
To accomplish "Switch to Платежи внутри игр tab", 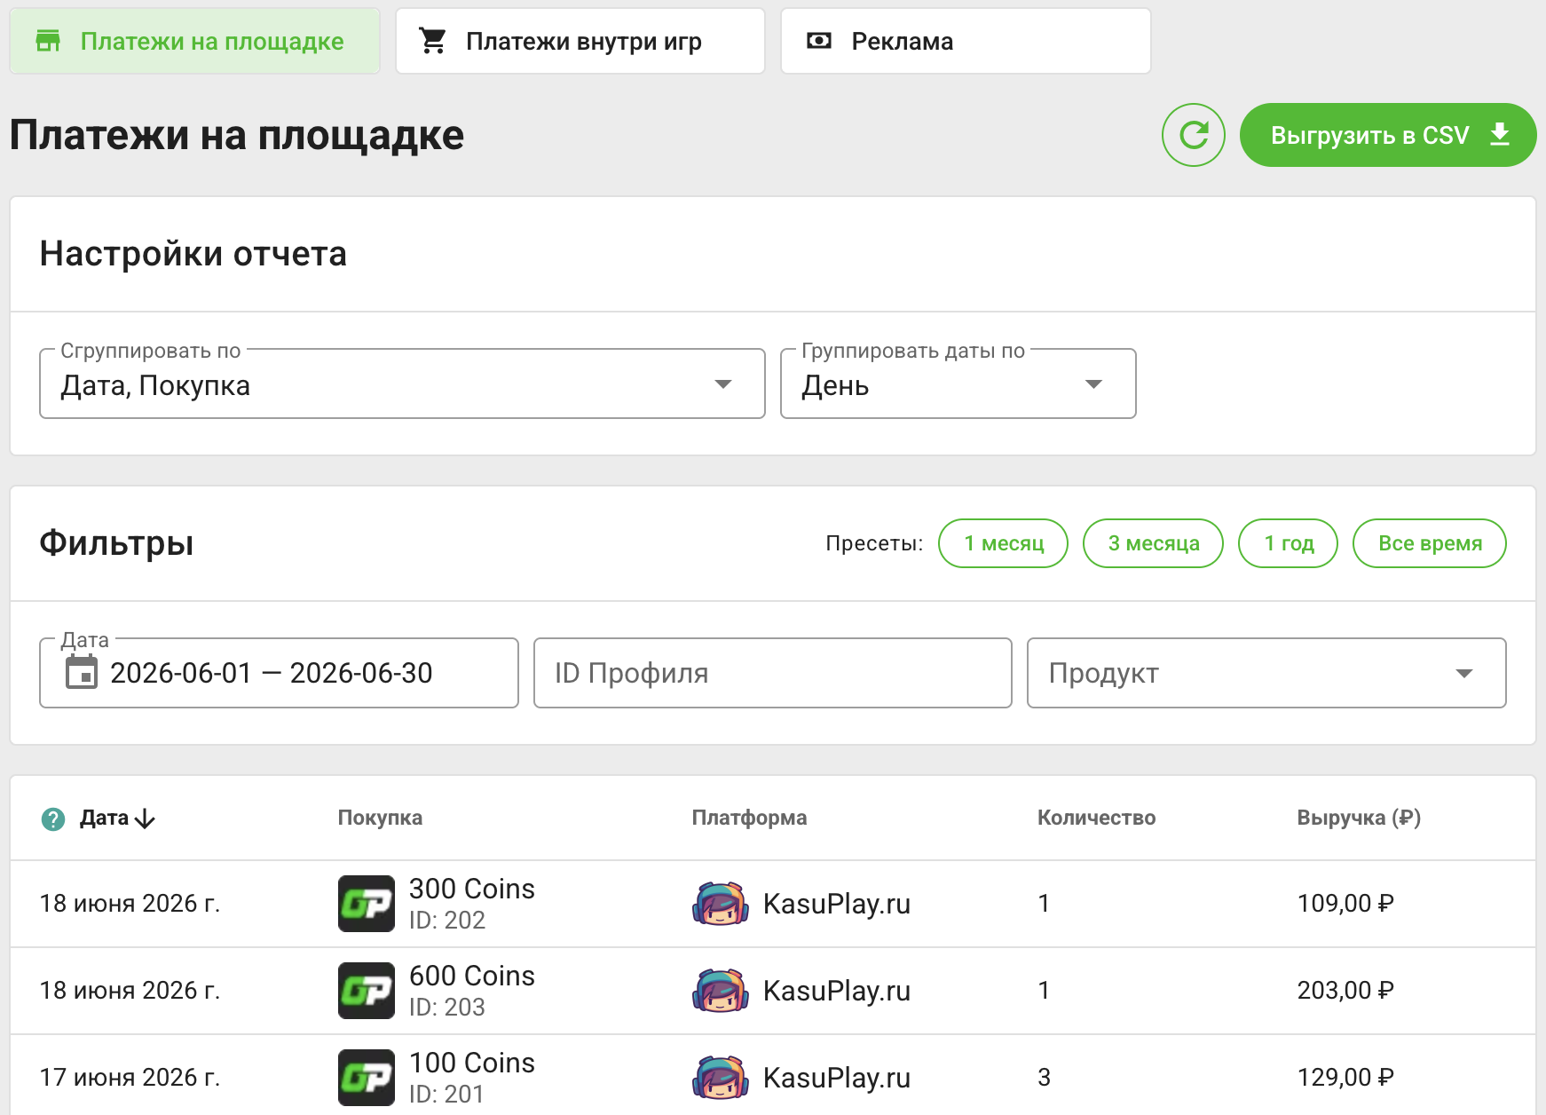I will click(580, 41).
